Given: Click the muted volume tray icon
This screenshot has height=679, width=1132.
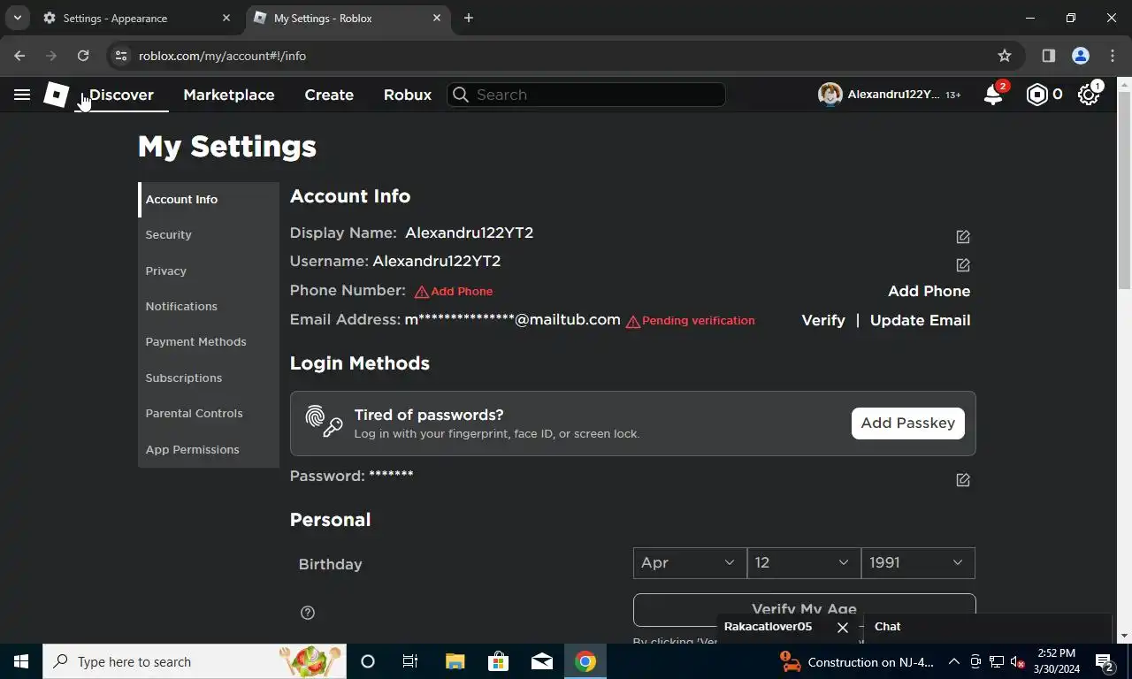Looking at the screenshot, I should tap(1018, 661).
